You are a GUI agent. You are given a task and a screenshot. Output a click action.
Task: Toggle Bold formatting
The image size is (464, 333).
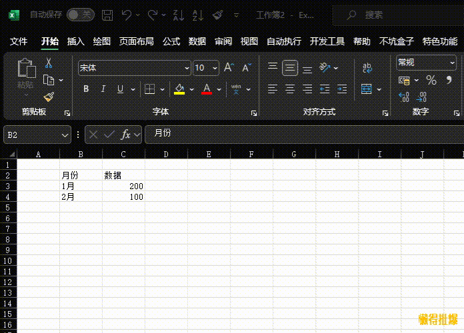(86, 89)
